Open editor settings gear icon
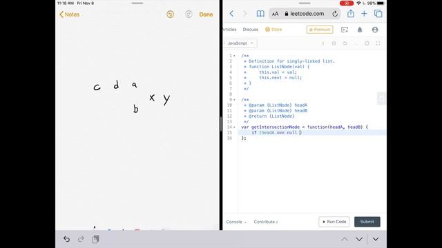442x248 pixels. (367, 43)
